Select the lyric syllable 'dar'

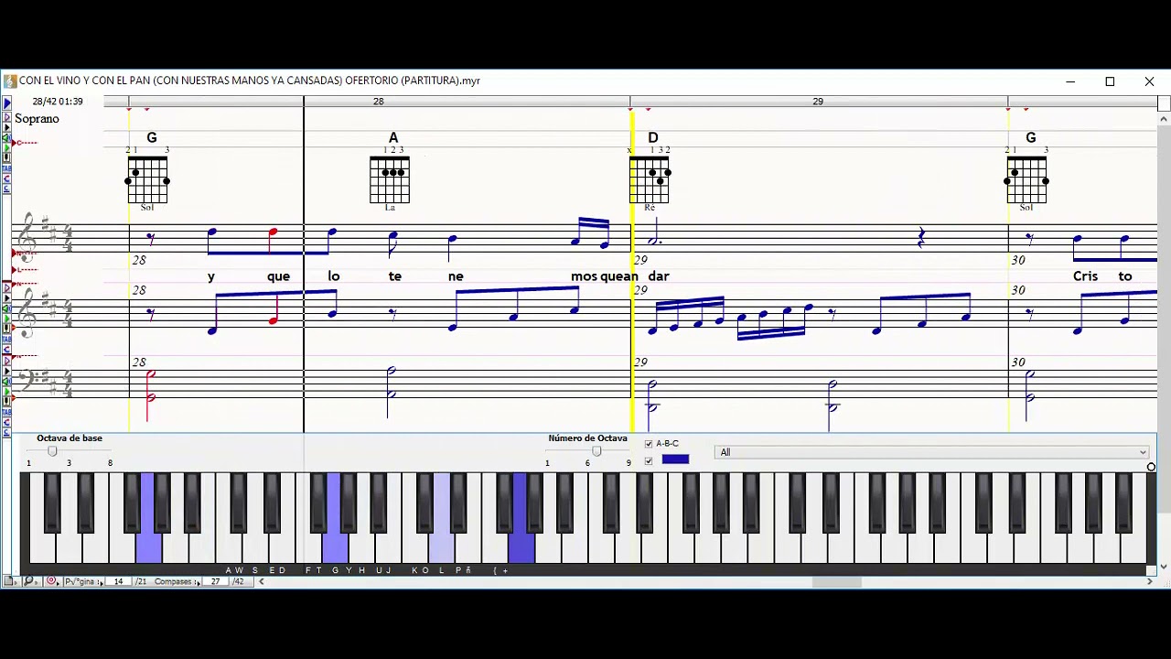click(x=659, y=276)
